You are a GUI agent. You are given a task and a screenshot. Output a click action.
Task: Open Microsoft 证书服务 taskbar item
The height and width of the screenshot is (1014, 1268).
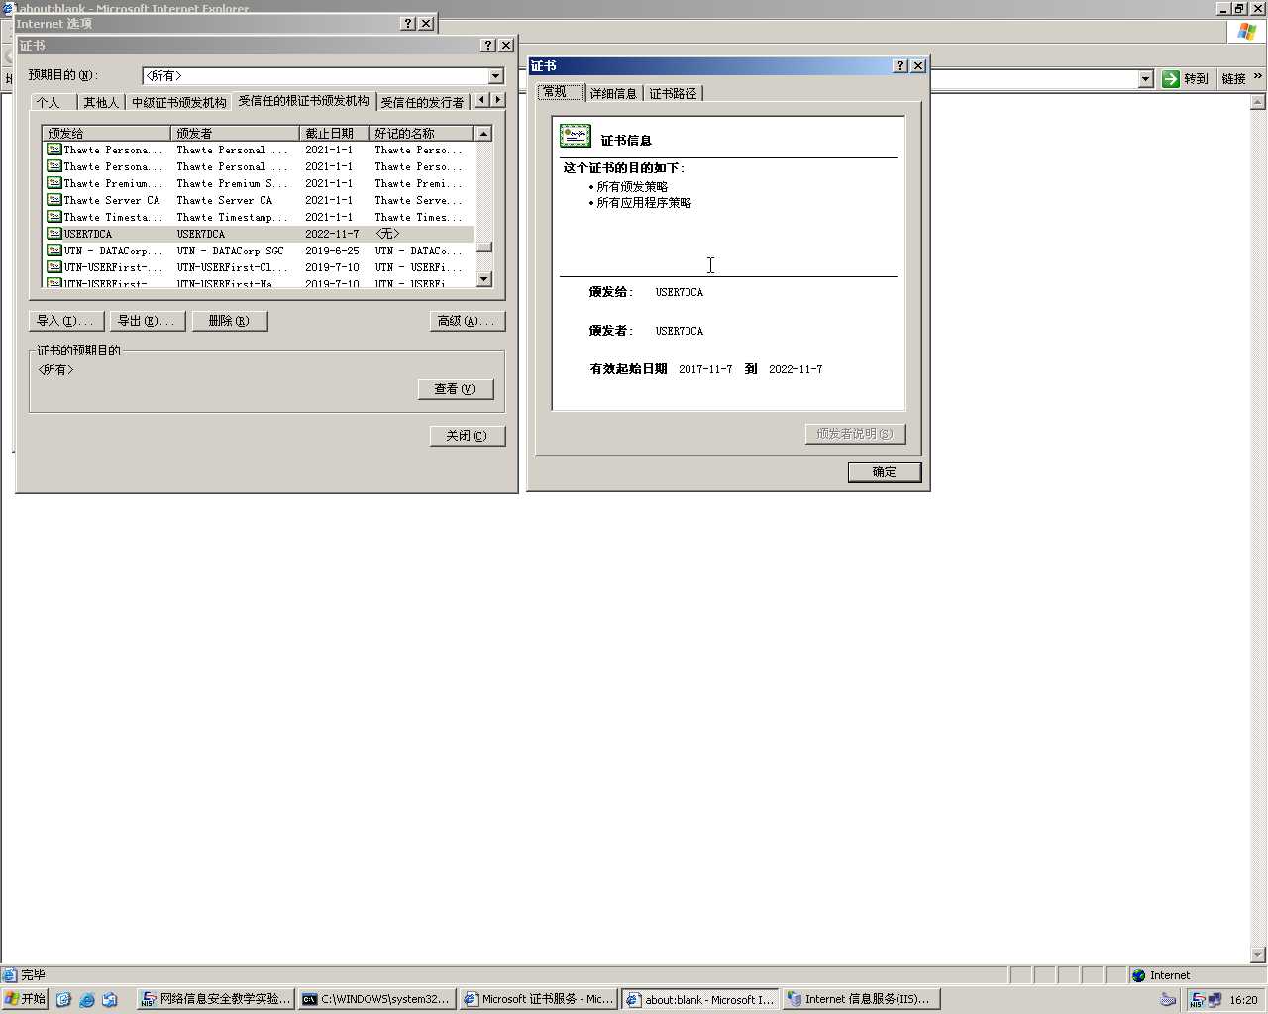539,999
